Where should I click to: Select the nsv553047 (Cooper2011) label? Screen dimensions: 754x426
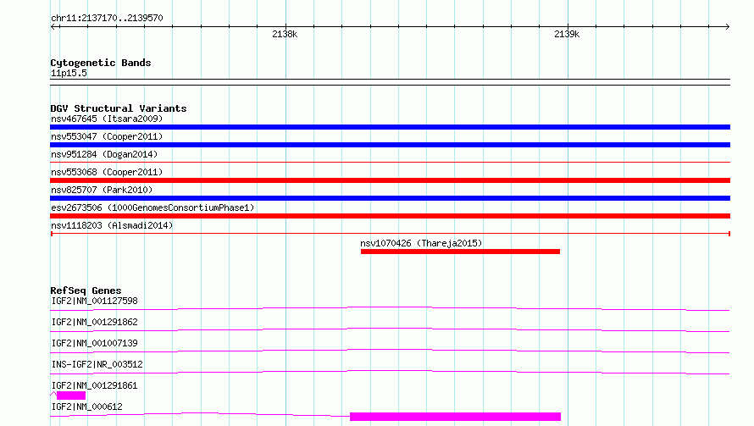107,136
